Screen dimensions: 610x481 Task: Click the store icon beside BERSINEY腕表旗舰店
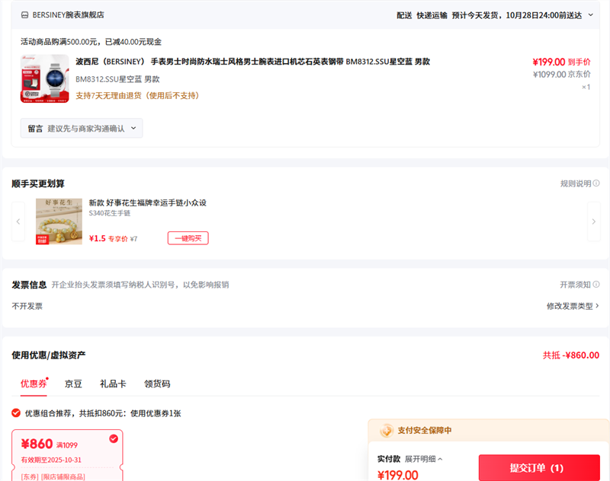coord(25,14)
